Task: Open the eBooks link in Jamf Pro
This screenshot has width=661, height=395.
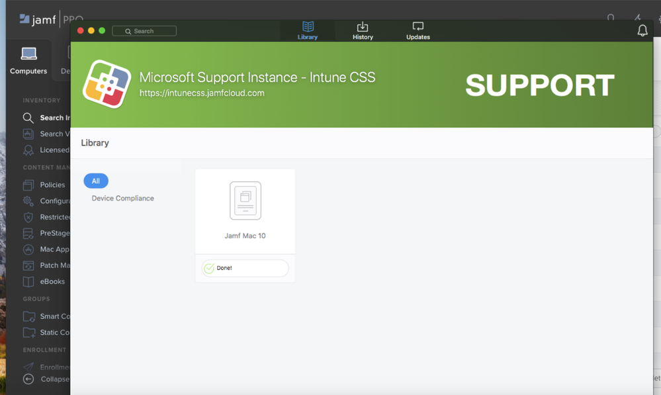Action: pyautogui.click(x=52, y=282)
